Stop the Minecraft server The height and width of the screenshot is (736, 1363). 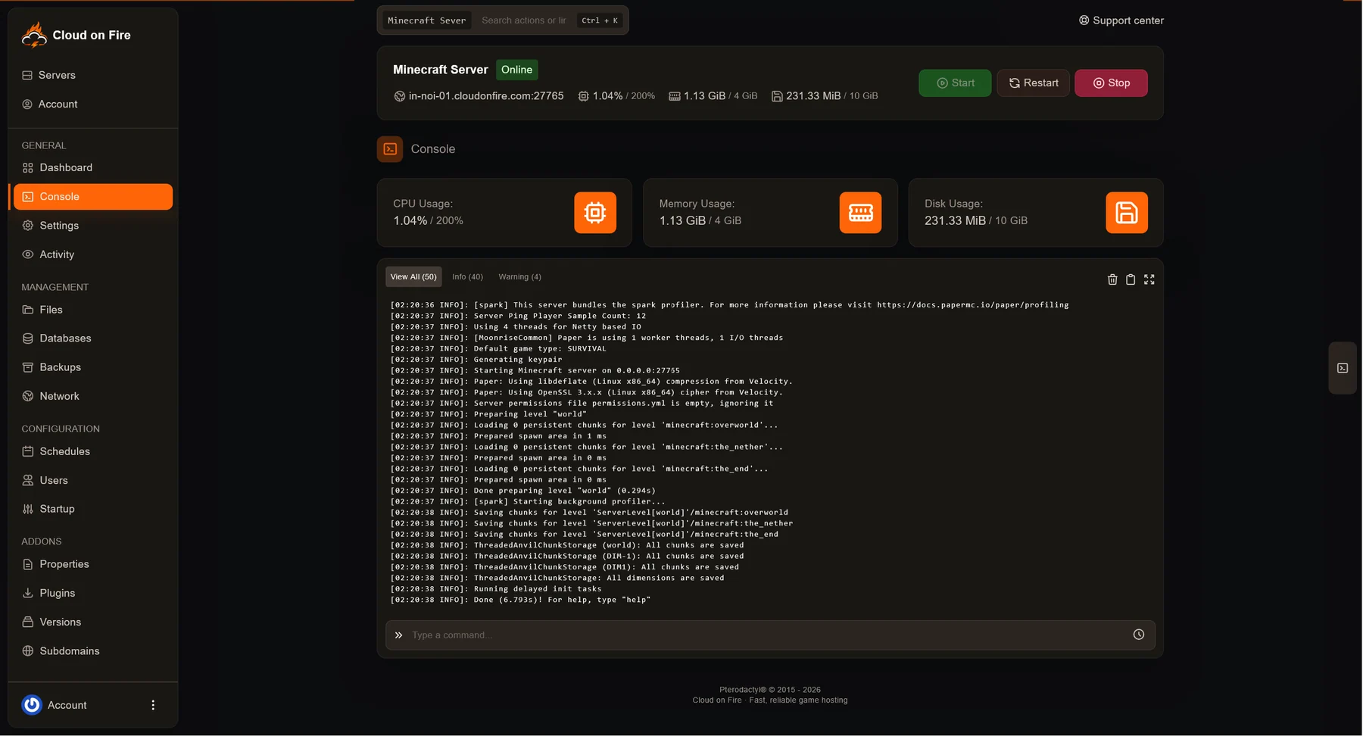[x=1112, y=83]
